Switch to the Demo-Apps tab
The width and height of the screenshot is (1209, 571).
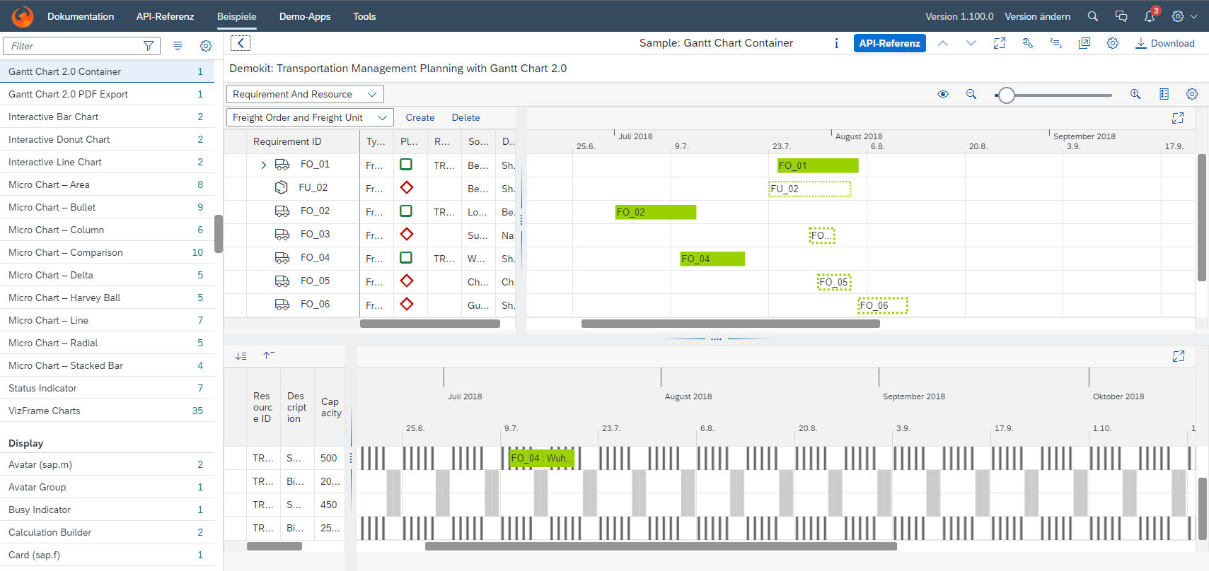(x=305, y=16)
